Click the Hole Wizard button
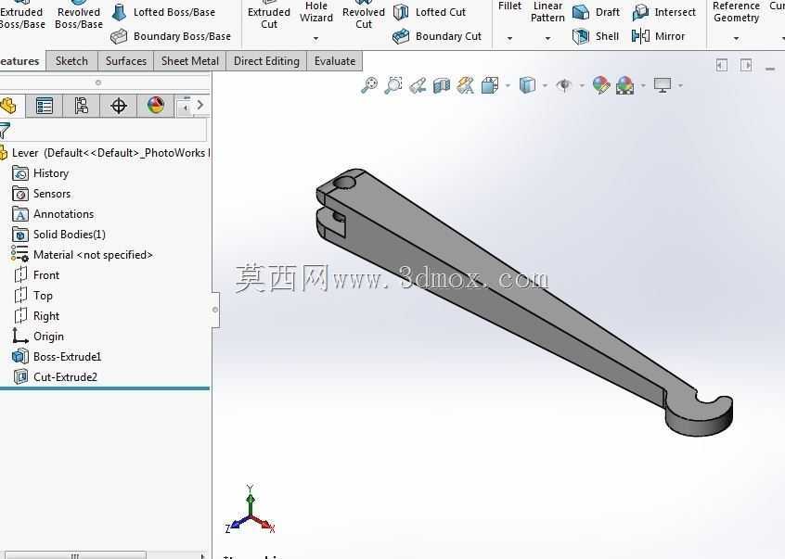The height and width of the screenshot is (559, 785). pos(315,14)
